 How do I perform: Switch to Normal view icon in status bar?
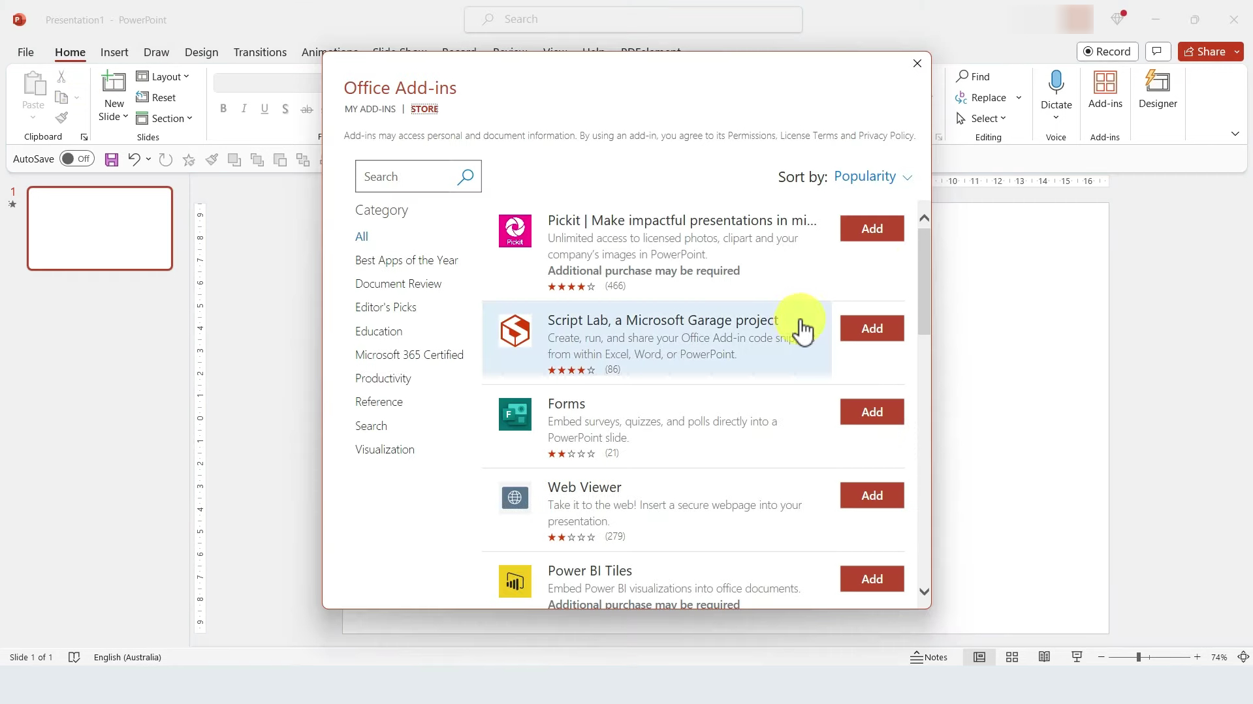coord(979,657)
